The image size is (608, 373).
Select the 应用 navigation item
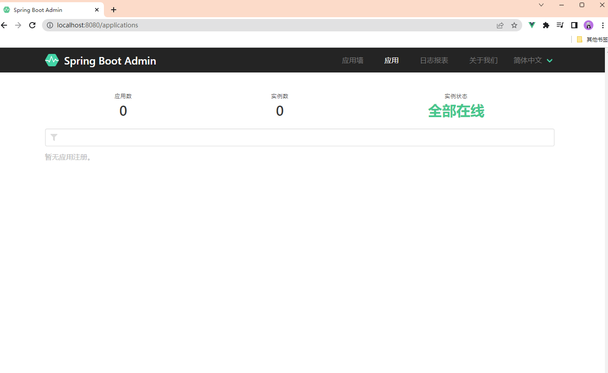pos(392,60)
